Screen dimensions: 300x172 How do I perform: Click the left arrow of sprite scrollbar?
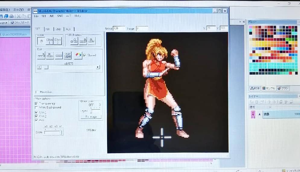tap(39, 67)
